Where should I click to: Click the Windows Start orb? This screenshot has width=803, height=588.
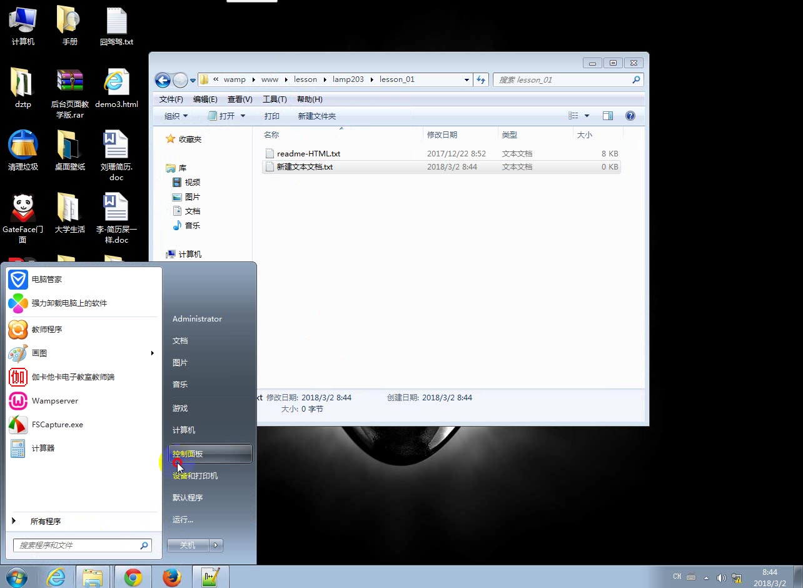[x=17, y=577]
